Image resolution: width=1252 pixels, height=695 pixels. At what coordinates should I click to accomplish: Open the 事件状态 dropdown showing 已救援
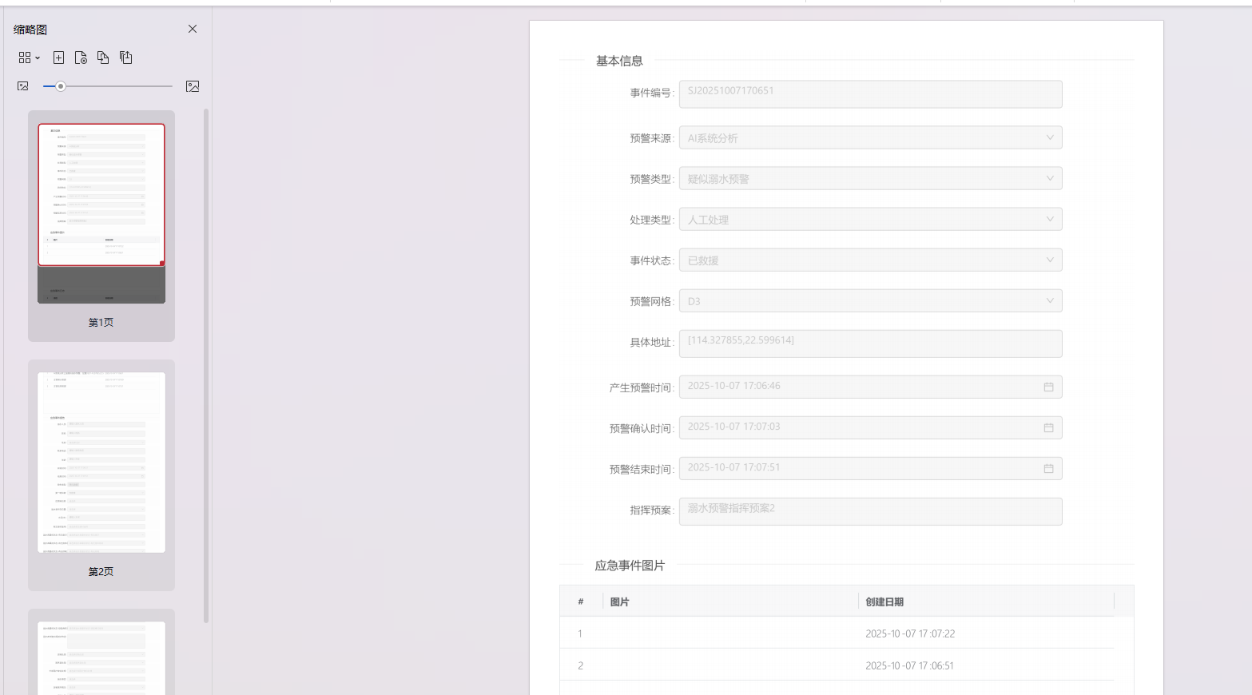tap(870, 260)
